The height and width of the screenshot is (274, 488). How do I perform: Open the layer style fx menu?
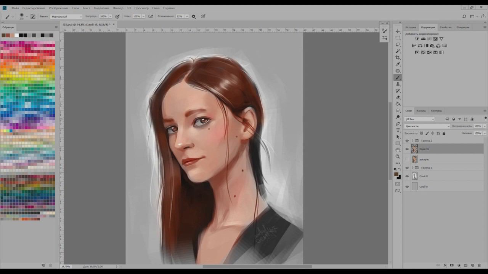[x=445, y=265]
